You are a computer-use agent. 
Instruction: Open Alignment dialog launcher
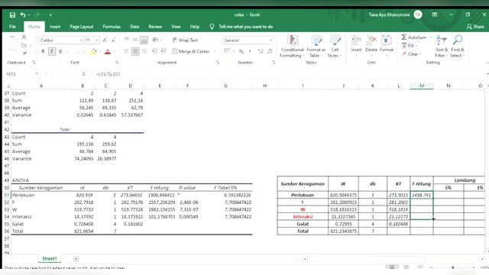pyautogui.click(x=217, y=63)
